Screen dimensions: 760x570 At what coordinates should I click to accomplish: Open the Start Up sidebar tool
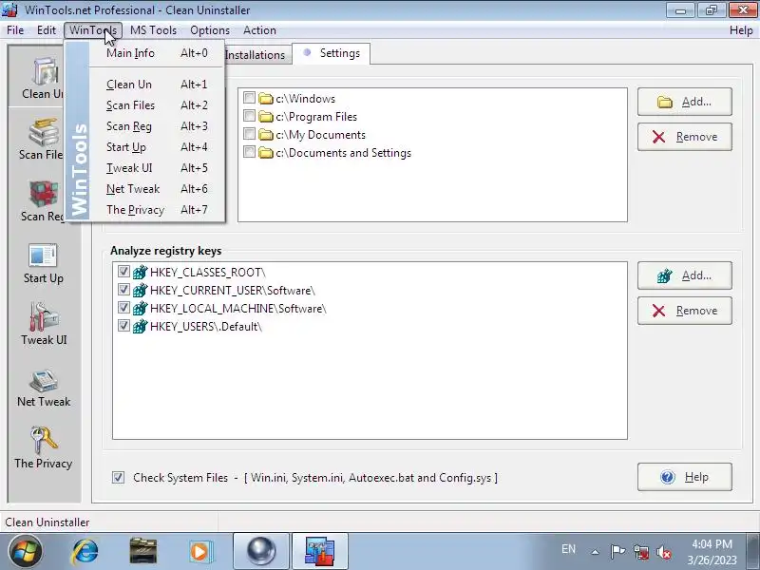coord(43,263)
